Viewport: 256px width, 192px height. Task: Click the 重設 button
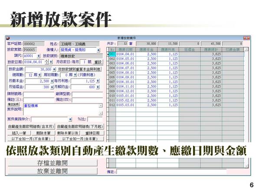pos(98,62)
